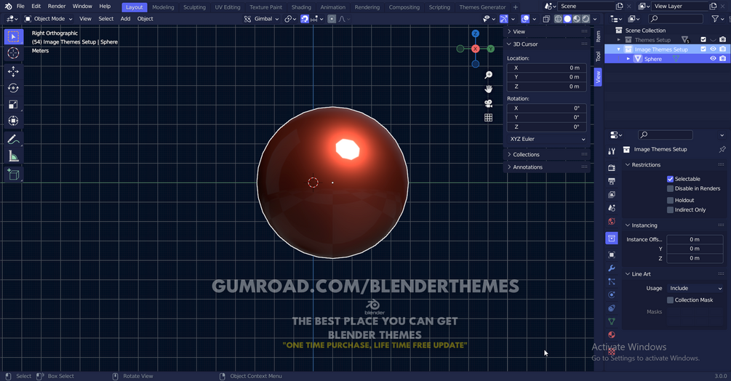Viewport: 731px width, 381px height.
Task: Switch to the Shading workspace tab
Action: (301, 7)
